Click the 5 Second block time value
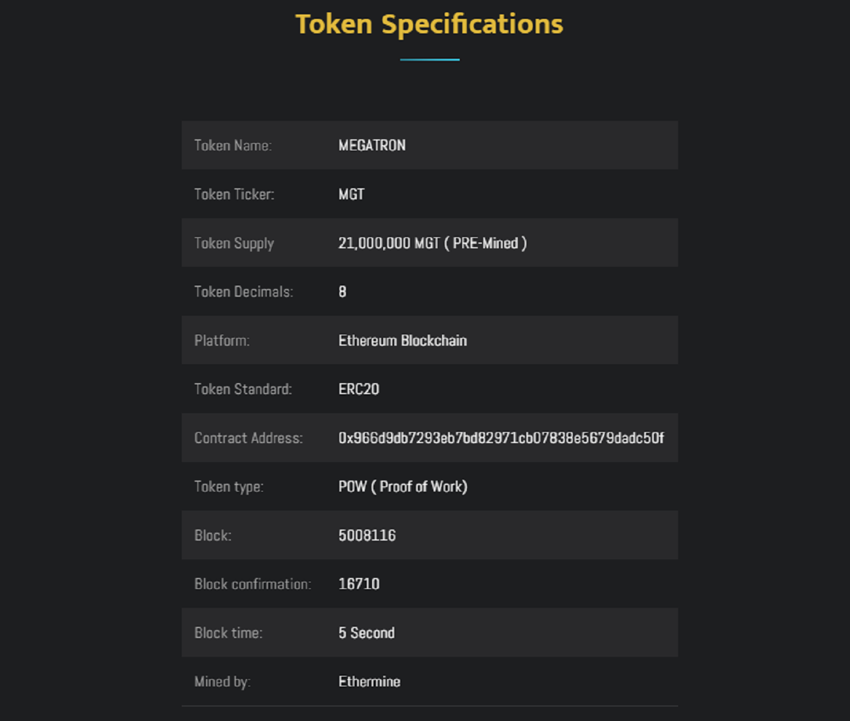 pos(366,633)
